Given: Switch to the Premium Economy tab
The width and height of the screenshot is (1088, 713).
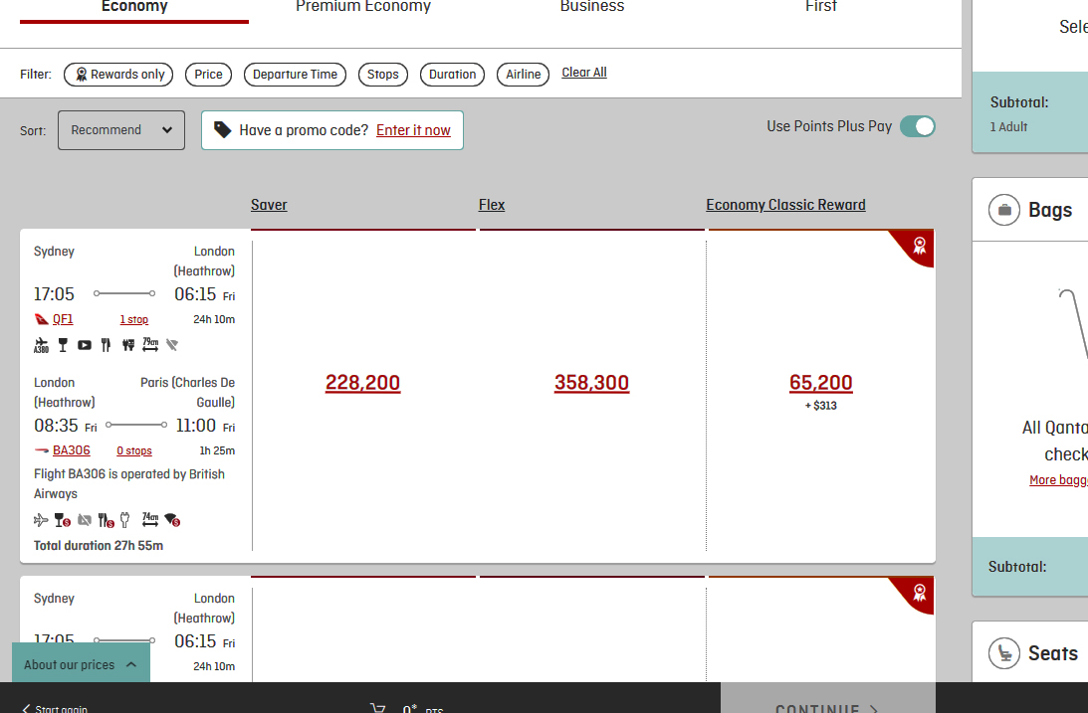Looking at the screenshot, I should pyautogui.click(x=363, y=7).
